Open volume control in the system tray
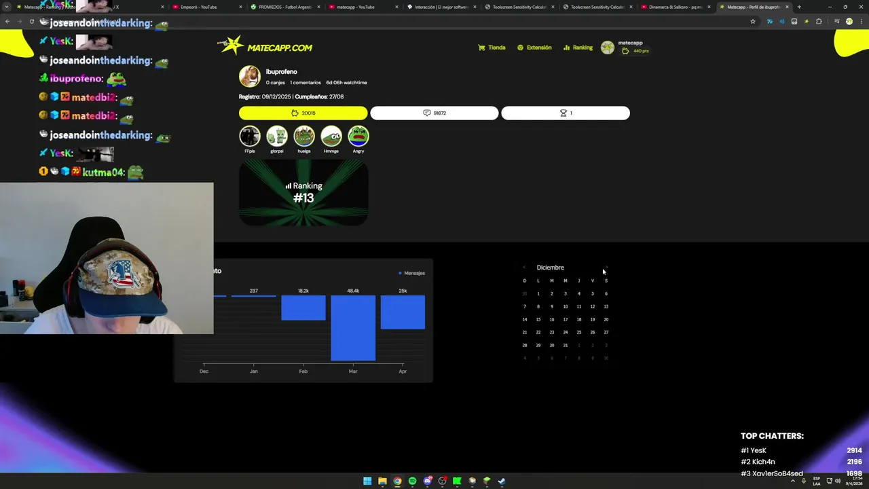 tap(837, 481)
